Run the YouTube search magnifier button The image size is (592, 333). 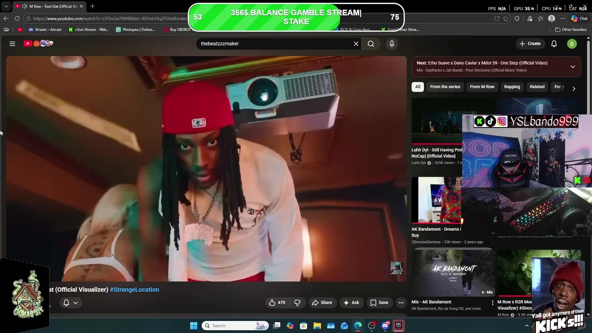click(371, 43)
